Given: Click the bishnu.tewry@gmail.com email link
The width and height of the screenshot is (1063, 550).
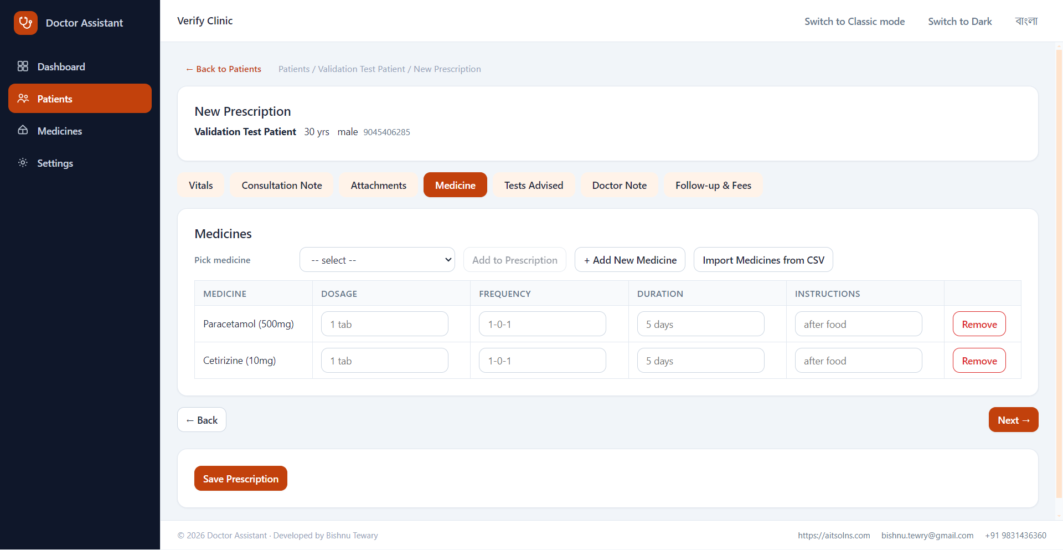Looking at the screenshot, I should coord(927,536).
